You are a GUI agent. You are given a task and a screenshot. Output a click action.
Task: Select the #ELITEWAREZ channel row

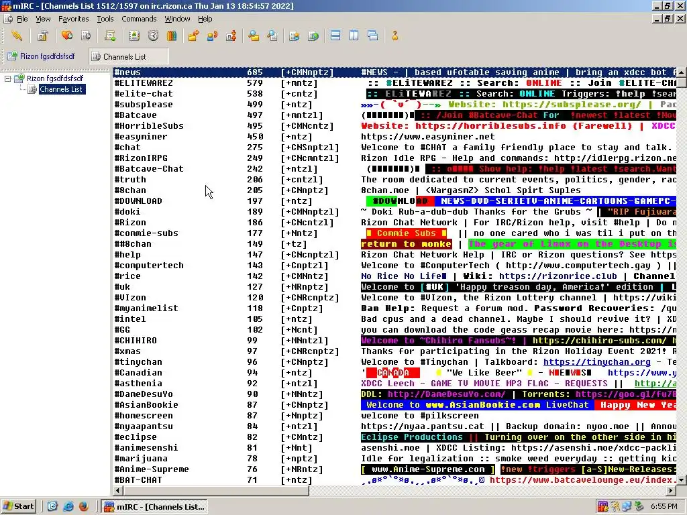pyautogui.click(x=394, y=82)
